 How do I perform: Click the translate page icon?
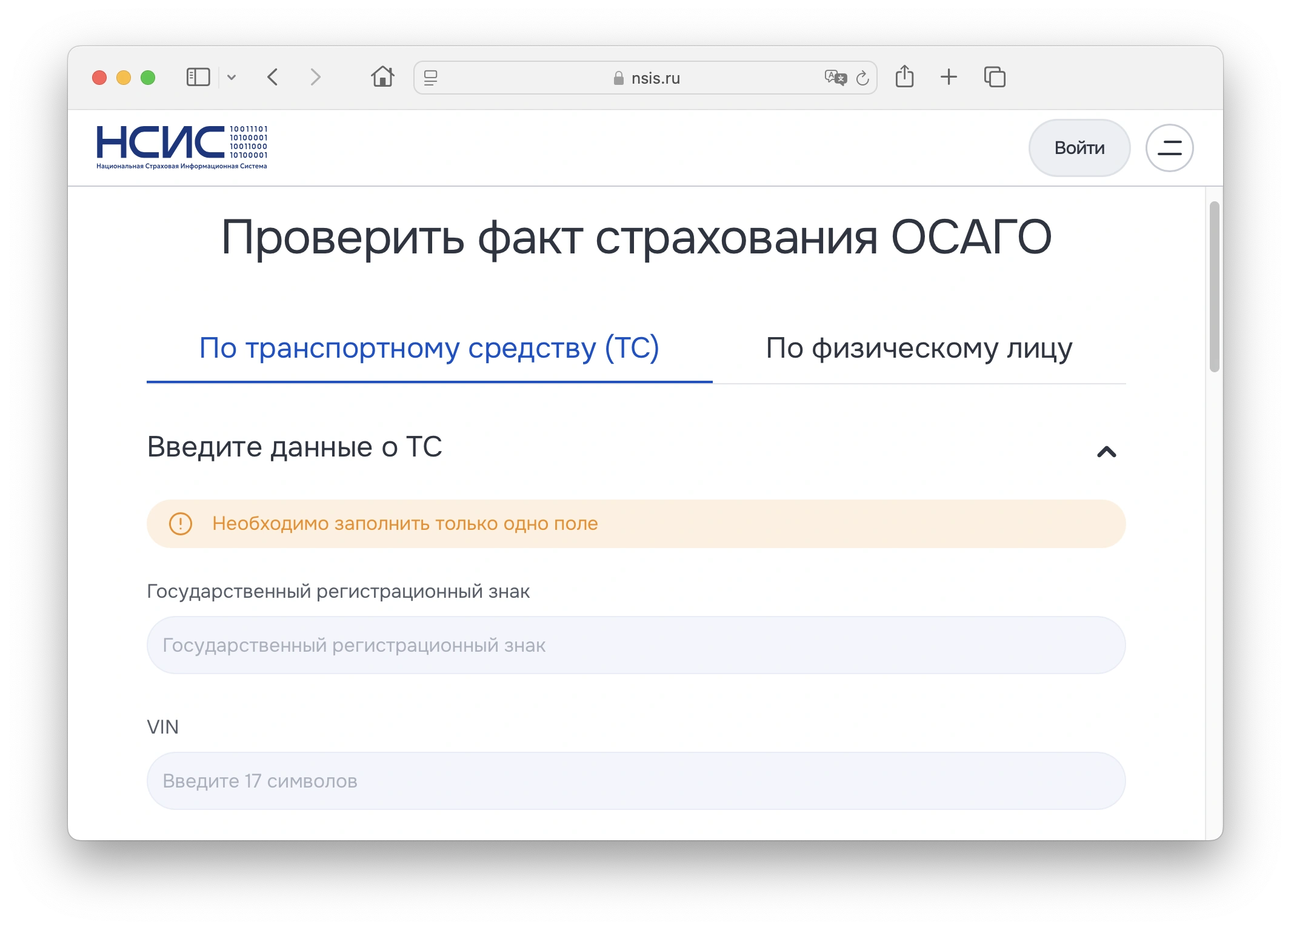835,78
